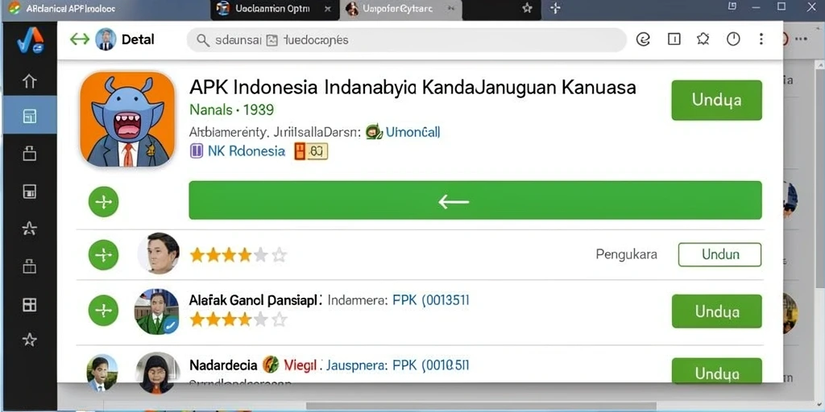Click the green plus circle in Pengukara row
The height and width of the screenshot is (412, 825).
[104, 255]
